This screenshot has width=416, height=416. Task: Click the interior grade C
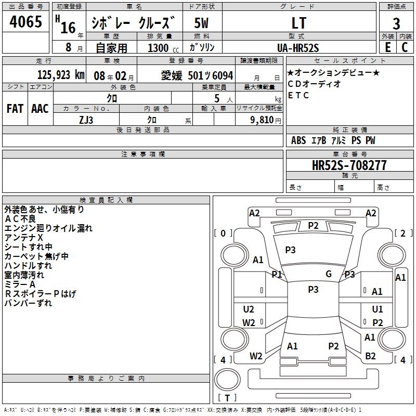tap(405, 47)
